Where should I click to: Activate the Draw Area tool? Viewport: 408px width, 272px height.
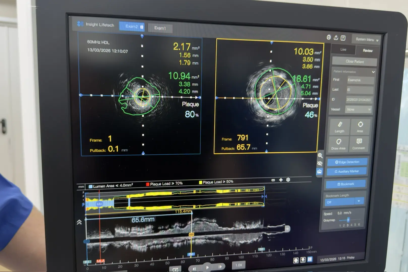pyautogui.click(x=338, y=144)
